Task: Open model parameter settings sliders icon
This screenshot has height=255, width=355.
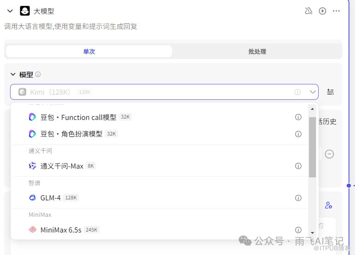Action: 330,91
